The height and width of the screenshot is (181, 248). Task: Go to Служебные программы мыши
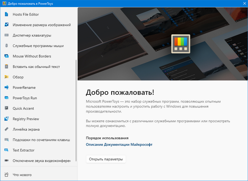coord(38,46)
